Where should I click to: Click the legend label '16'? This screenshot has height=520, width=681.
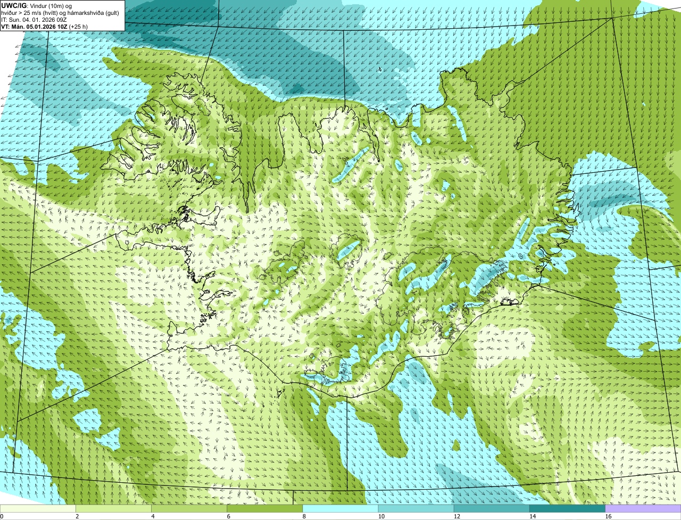pos(608,516)
